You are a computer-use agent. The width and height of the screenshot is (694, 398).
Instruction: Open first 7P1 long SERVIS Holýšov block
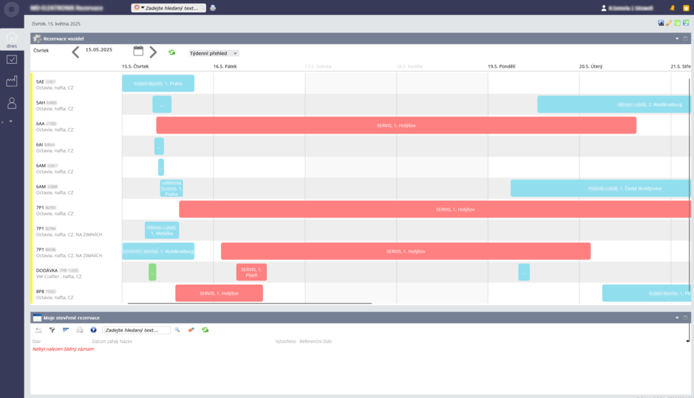[435, 210]
